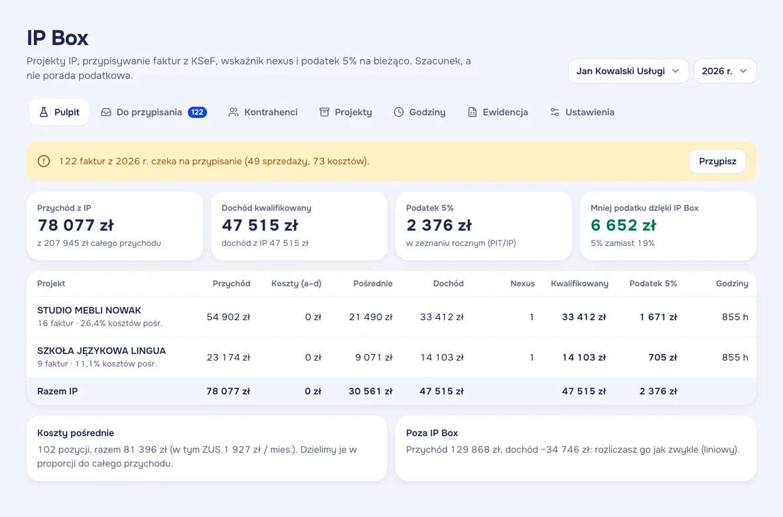Click the IP Box page title
Screen dimensions: 783x517
58,38
